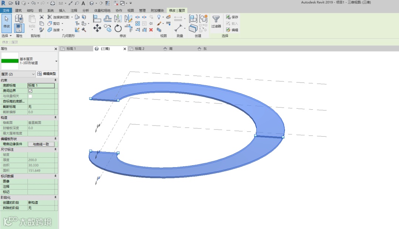
Task: Close the (三维) view tab
Action: coord(125,49)
